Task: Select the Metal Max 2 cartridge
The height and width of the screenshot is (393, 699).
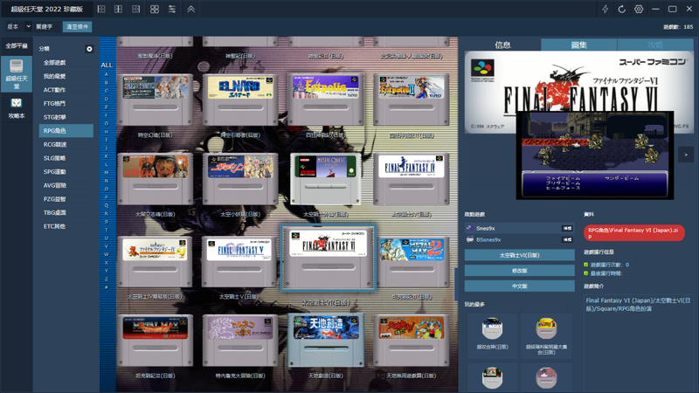Action: [411, 262]
